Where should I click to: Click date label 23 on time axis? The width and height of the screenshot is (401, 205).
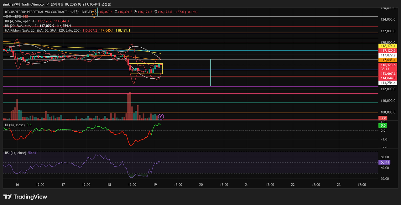(339, 185)
